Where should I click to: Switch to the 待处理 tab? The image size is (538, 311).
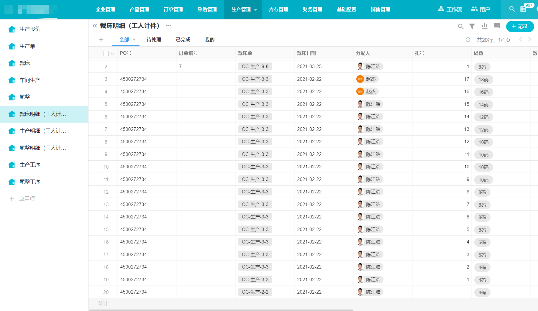point(154,40)
